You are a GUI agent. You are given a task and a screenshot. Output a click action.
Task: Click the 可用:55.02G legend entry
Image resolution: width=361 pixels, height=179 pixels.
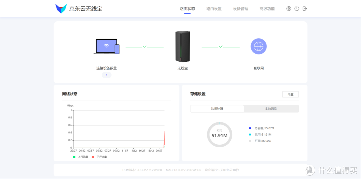260,141
